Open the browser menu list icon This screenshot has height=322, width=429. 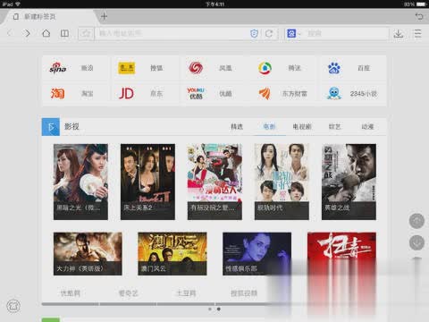(417, 33)
